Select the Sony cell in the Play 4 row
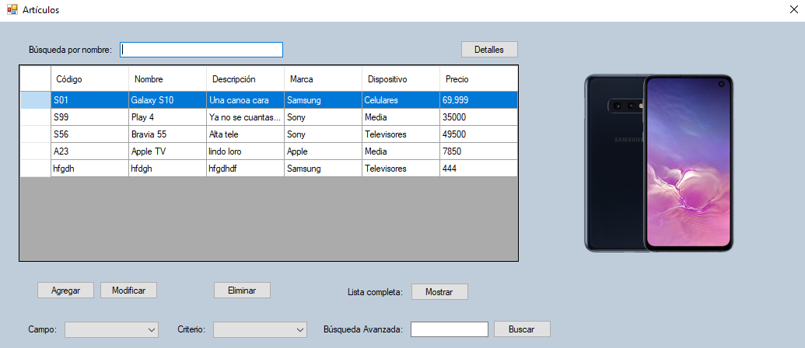The image size is (805, 348). click(x=323, y=117)
